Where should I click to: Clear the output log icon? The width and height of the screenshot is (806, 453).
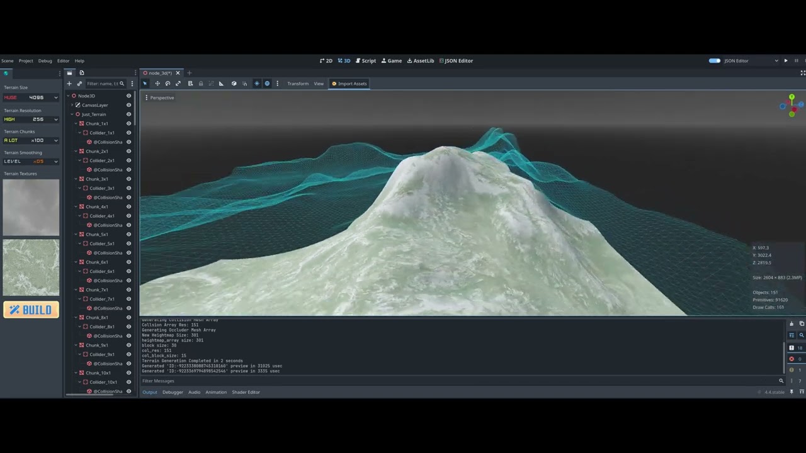792,324
